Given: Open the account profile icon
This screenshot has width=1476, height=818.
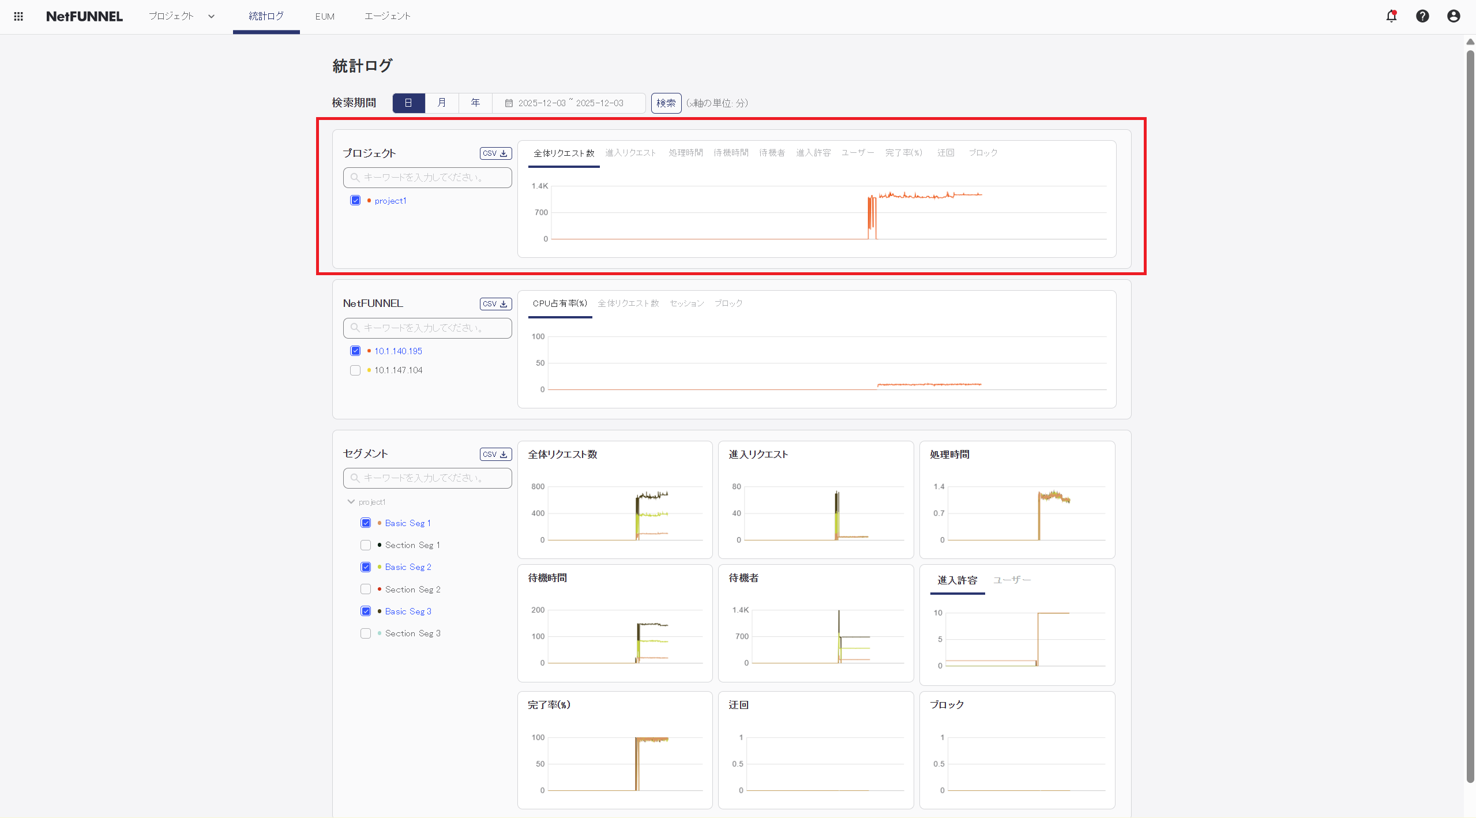Looking at the screenshot, I should [1453, 16].
